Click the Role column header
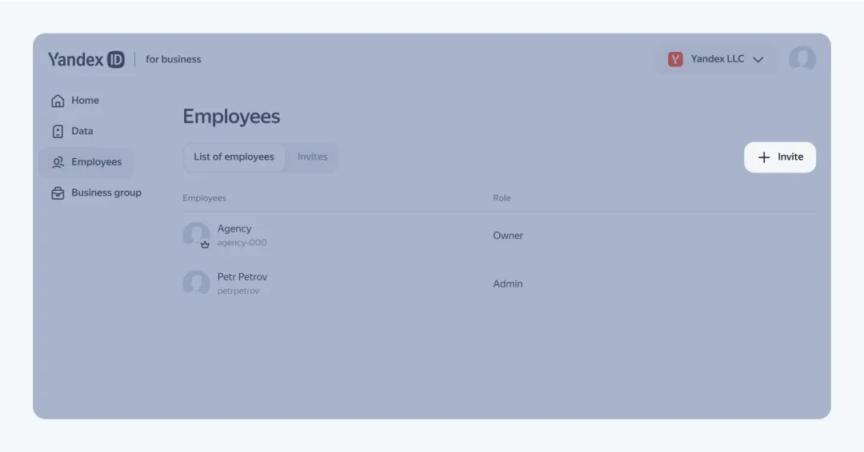The width and height of the screenshot is (864, 452). pos(502,198)
